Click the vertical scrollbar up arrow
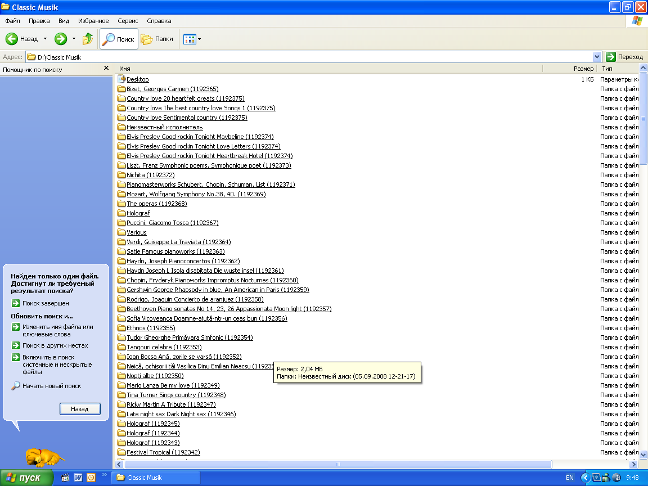The height and width of the screenshot is (486, 648). coord(643,67)
